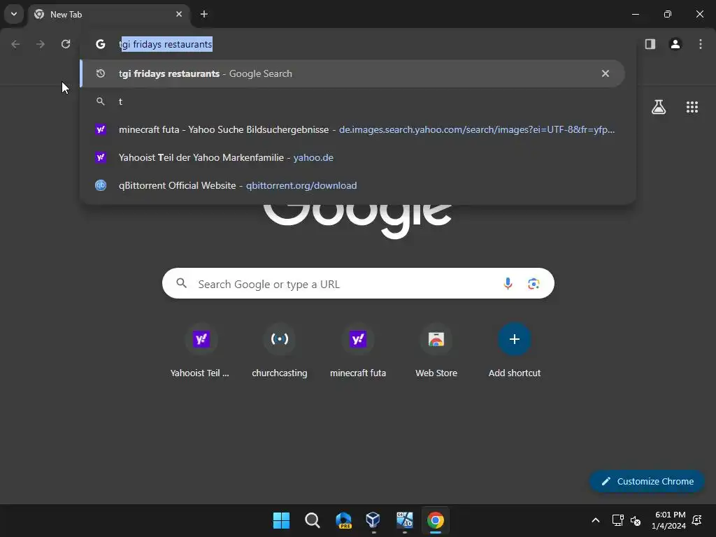
Task: Open the churchcasting shortcut tile
Action: pos(280,351)
